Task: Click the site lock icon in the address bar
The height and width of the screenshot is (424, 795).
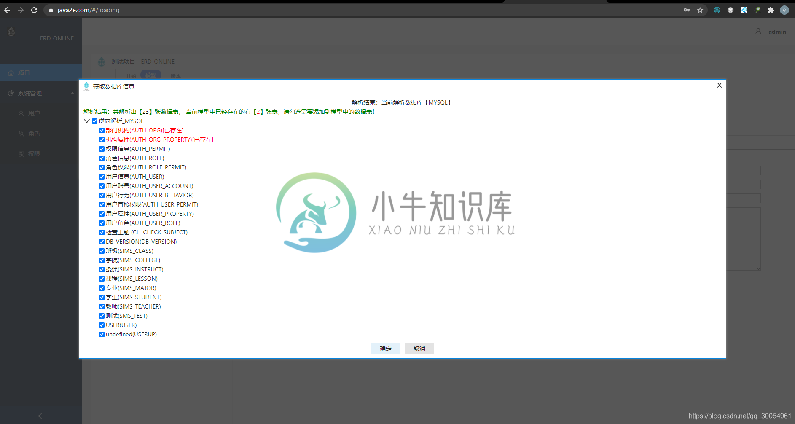Action: [x=51, y=10]
